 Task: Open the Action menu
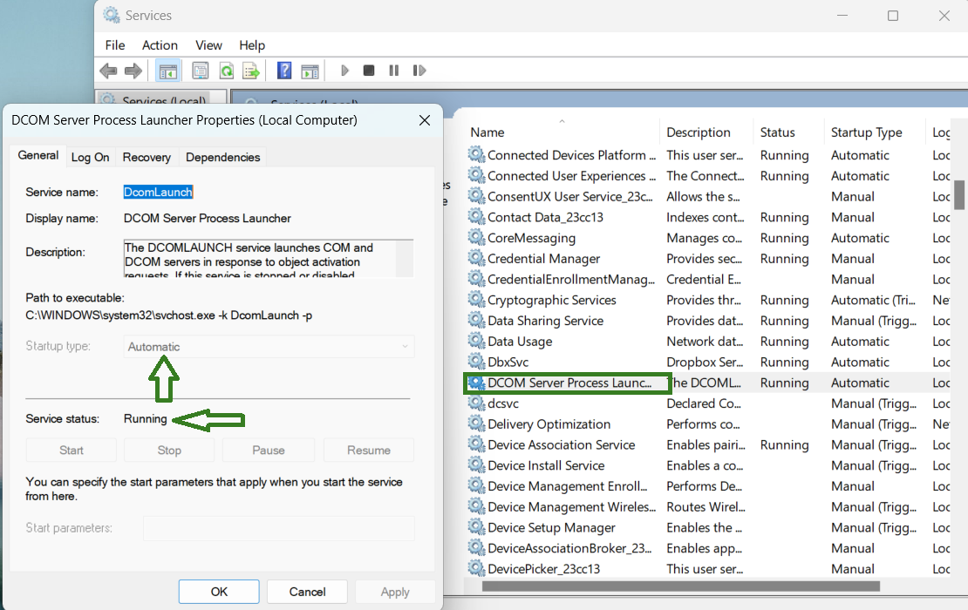click(160, 45)
